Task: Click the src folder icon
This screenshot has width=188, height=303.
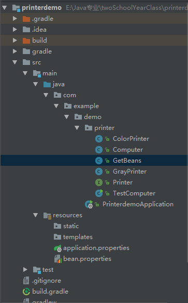Action: coord(26,62)
